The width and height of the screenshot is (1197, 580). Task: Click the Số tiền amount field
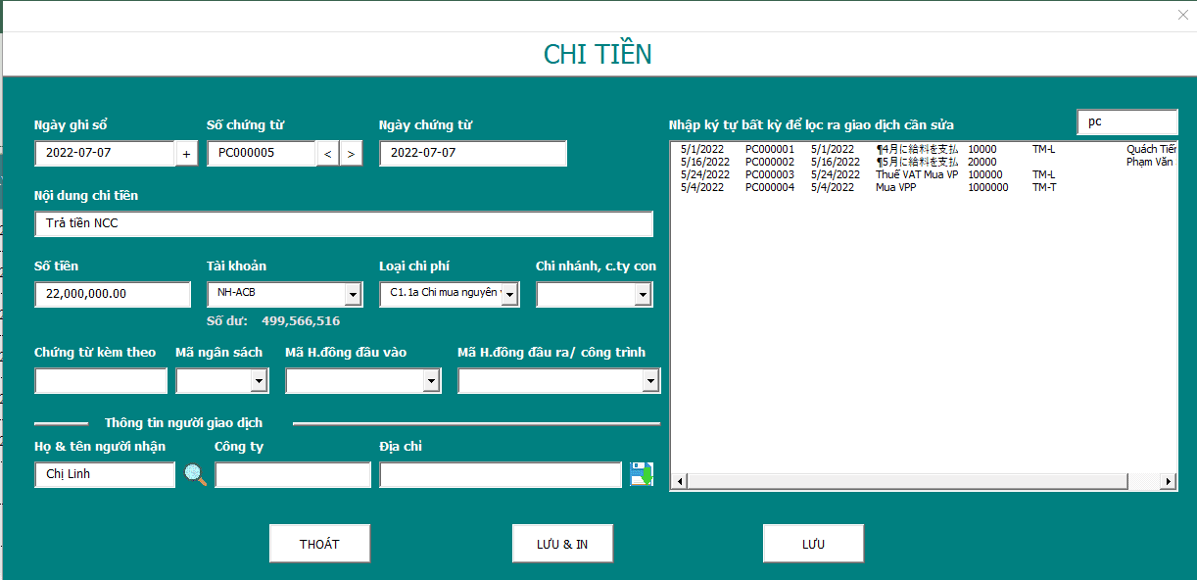pos(113,295)
